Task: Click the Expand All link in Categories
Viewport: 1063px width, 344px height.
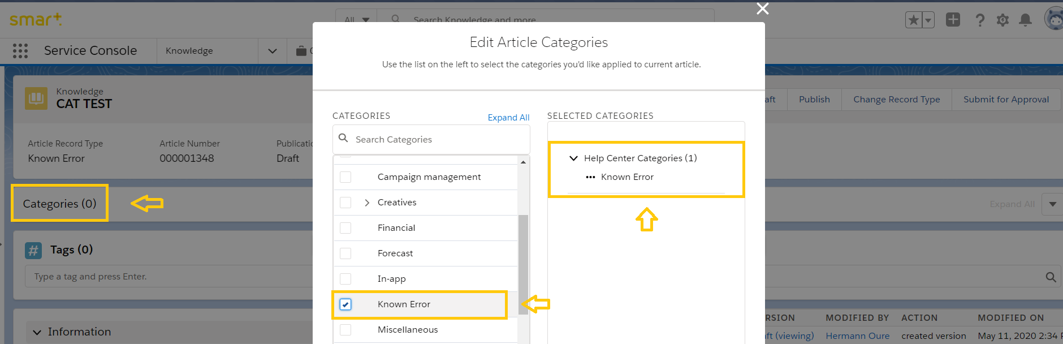Action: tap(508, 118)
